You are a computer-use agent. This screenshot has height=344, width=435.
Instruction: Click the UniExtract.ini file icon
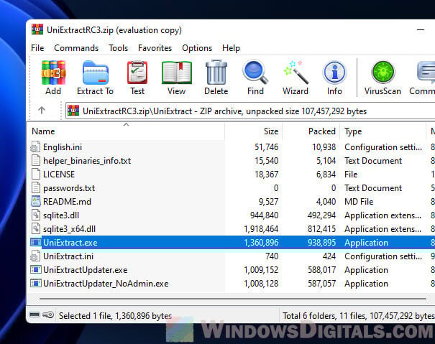tap(35, 256)
